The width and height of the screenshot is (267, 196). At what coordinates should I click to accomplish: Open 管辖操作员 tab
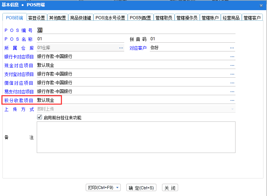pyautogui.click(x=187, y=18)
